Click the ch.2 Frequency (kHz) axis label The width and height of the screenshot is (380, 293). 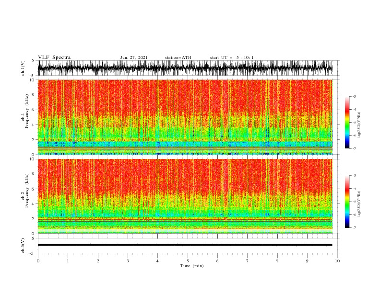(25, 191)
